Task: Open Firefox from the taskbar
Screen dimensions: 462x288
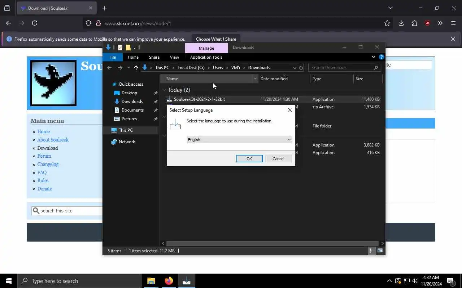Action: pyautogui.click(x=169, y=281)
